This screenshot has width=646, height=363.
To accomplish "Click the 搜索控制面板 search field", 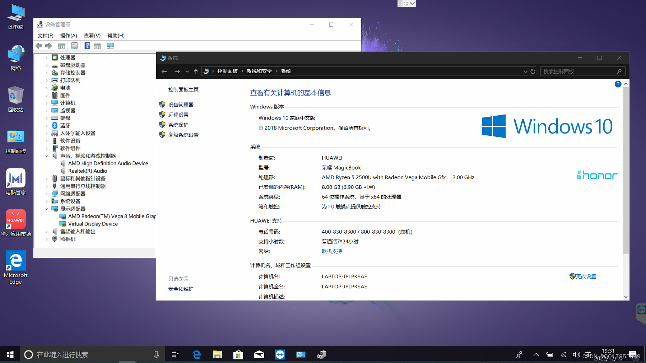I will point(582,71).
